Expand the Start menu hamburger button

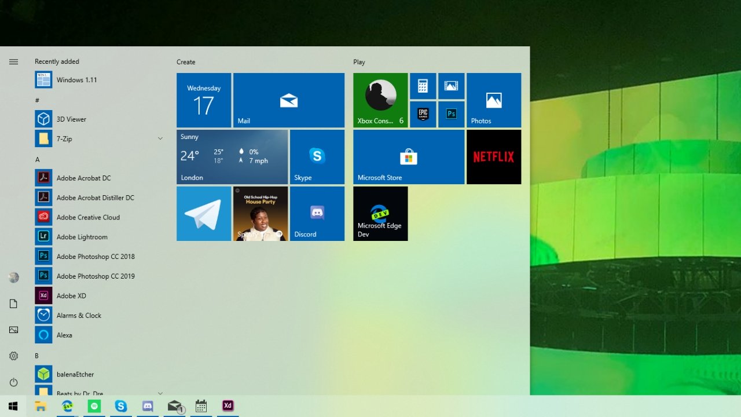pyautogui.click(x=14, y=61)
